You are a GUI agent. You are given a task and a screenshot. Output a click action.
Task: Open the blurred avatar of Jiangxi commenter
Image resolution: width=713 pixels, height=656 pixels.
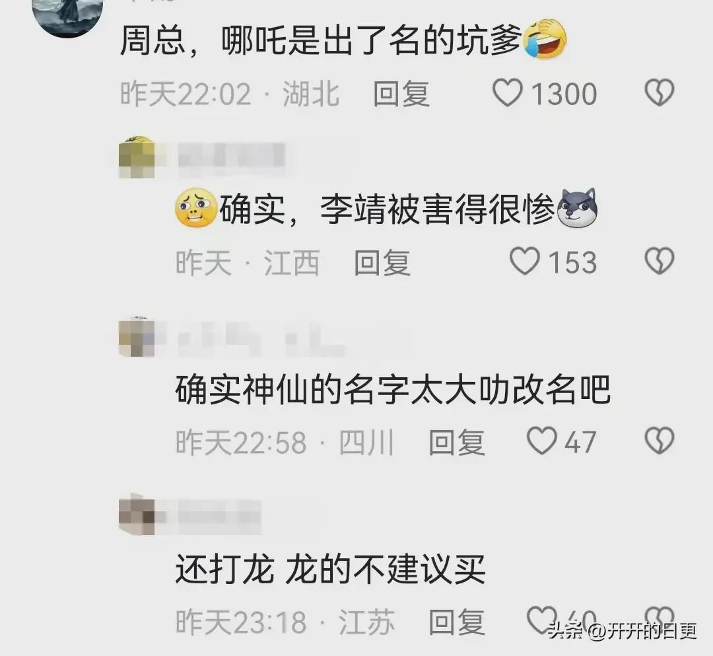137,157
